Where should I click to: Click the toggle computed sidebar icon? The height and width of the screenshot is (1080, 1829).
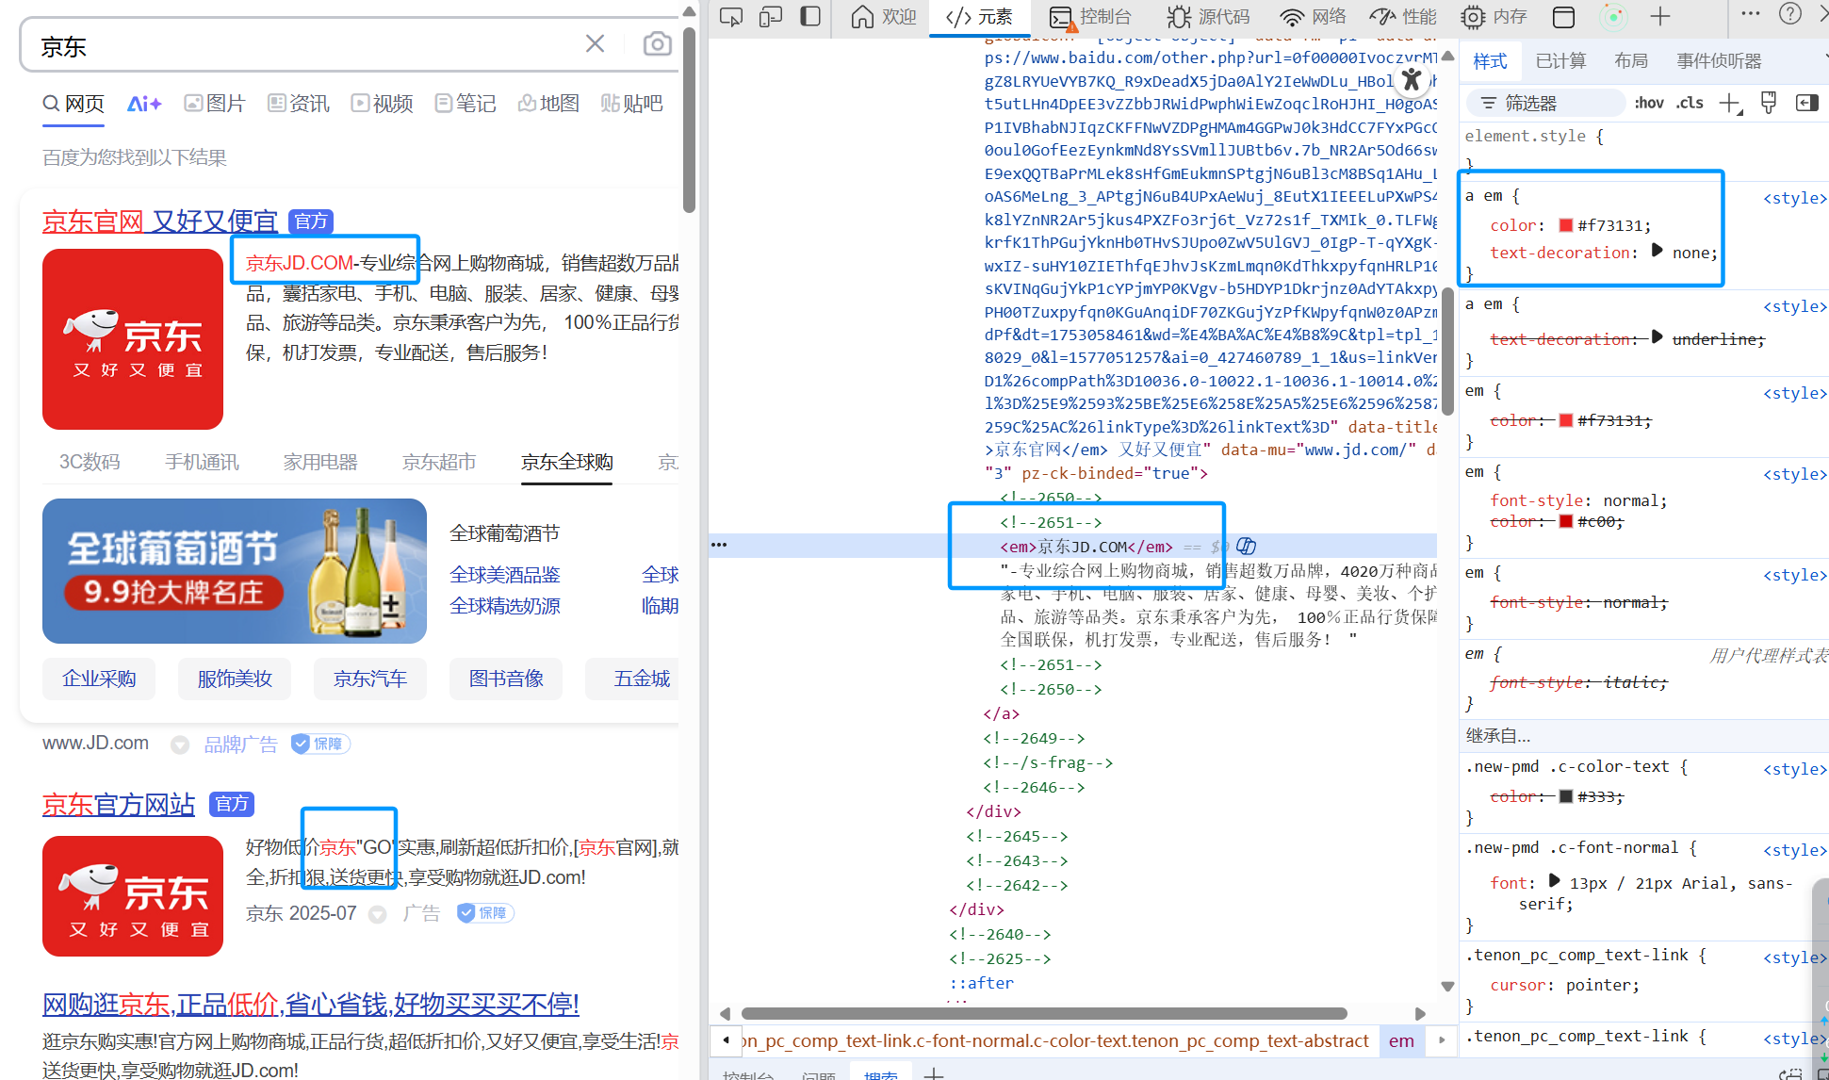coord(1806,104)
